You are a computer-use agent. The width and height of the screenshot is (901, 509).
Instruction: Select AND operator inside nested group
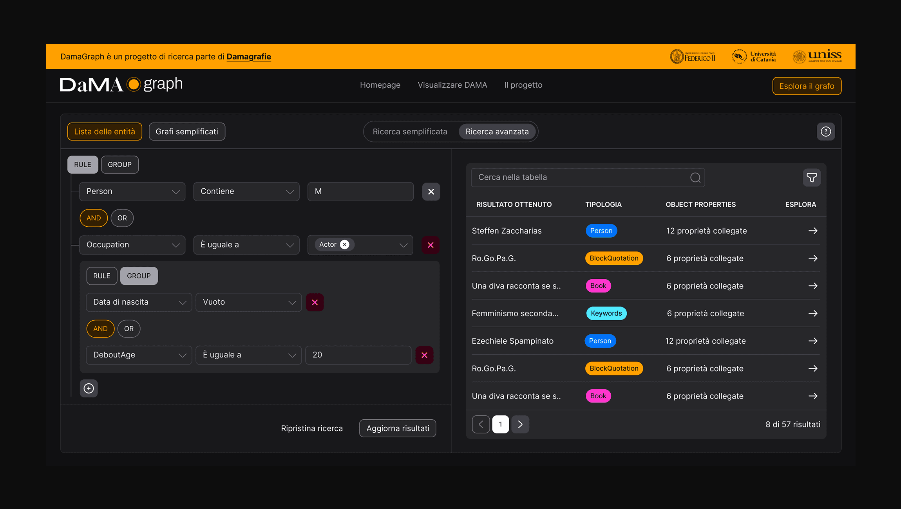pos(100,329)
